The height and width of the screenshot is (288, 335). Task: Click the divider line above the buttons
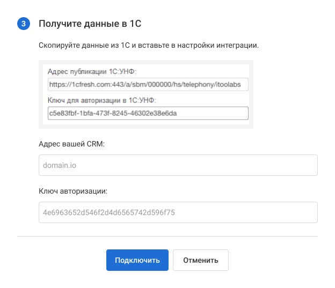[167, 236]
